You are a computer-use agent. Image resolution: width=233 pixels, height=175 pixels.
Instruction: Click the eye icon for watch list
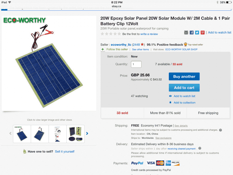[170, 96]
